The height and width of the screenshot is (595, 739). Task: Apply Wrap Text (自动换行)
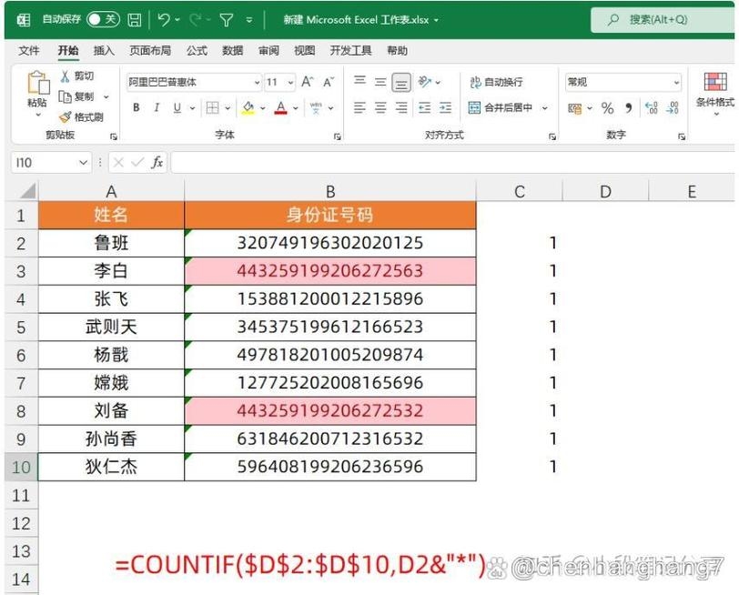point(499,81)
